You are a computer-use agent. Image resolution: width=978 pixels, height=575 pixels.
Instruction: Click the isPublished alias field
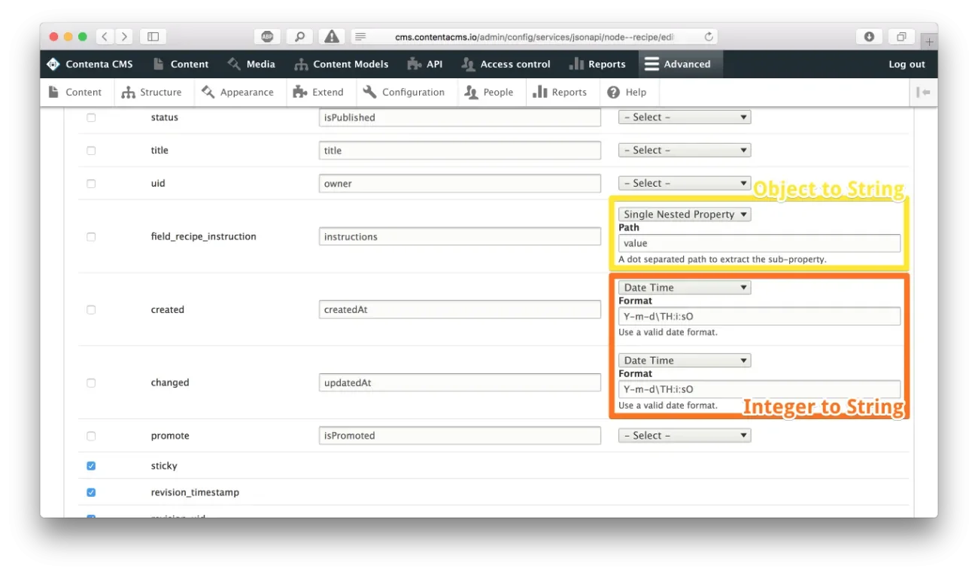click(460, 117)
